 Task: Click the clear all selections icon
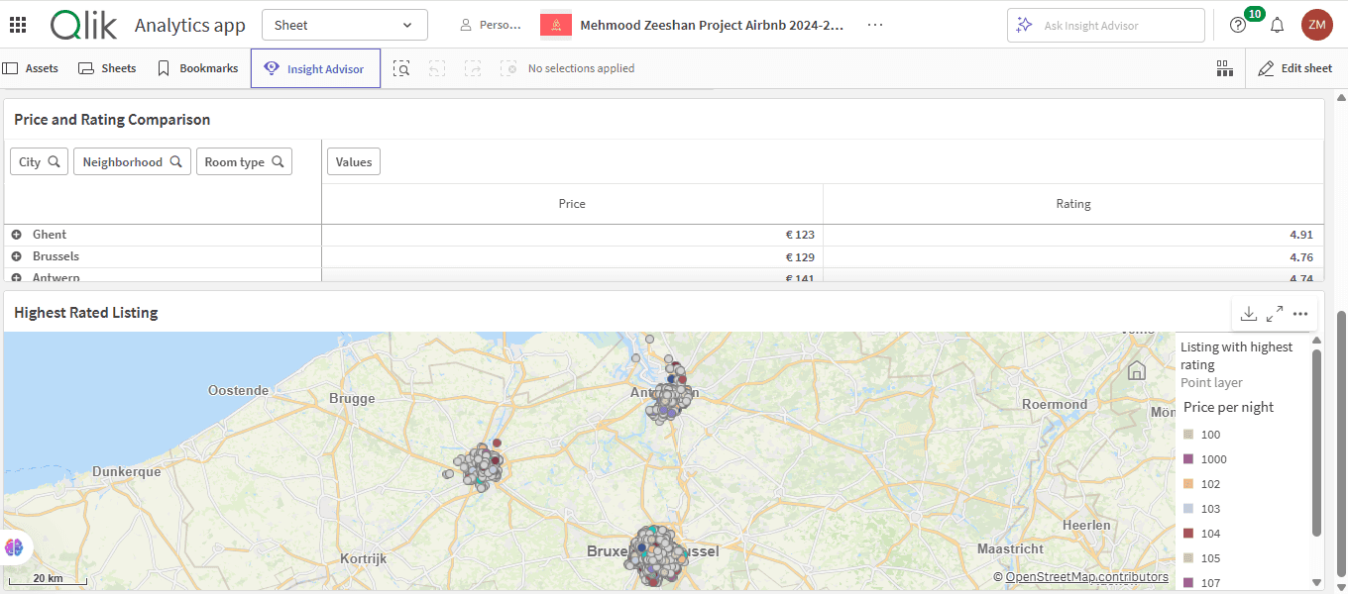(x=508, y=68)
